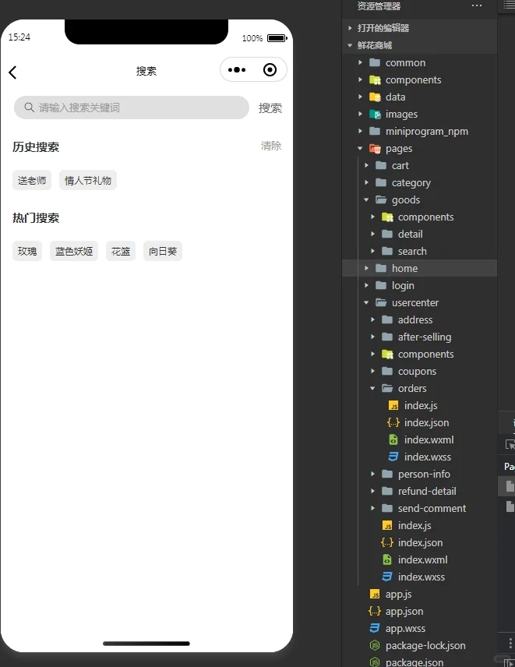
Task: Click the JSON icon of app.json
Action: 375,611
